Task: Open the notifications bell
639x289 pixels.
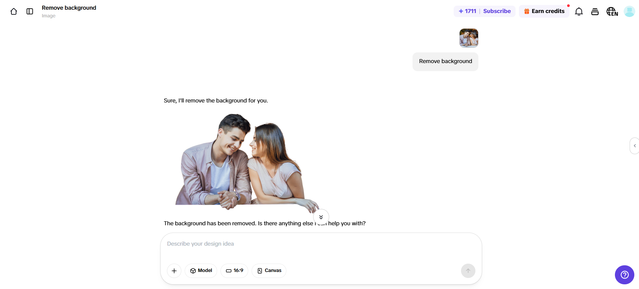Action: pyautogui.click(x=579, y=11)
